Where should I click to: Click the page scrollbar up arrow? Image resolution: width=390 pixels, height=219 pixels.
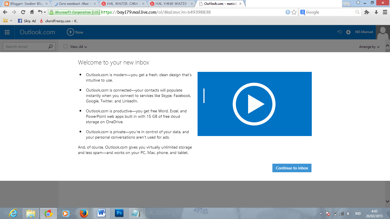pos(388,46)
